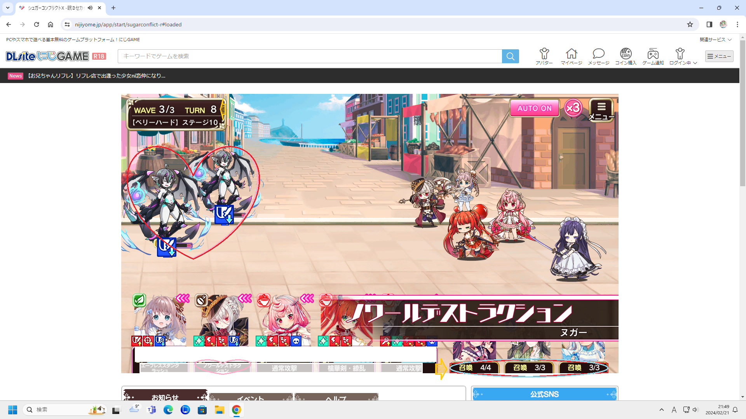The image size is (746, 419).
Task: Mute the browser tab audio icon
Action: click(x=90, y=8)
